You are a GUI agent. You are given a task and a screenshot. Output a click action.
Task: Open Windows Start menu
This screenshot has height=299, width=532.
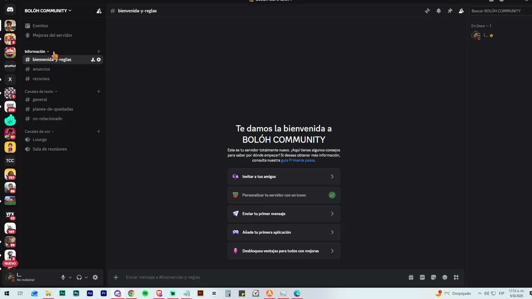pyautogui.click(x=7, y=294)
